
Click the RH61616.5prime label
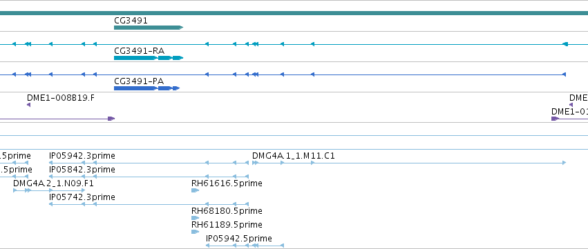coord(227,183)
